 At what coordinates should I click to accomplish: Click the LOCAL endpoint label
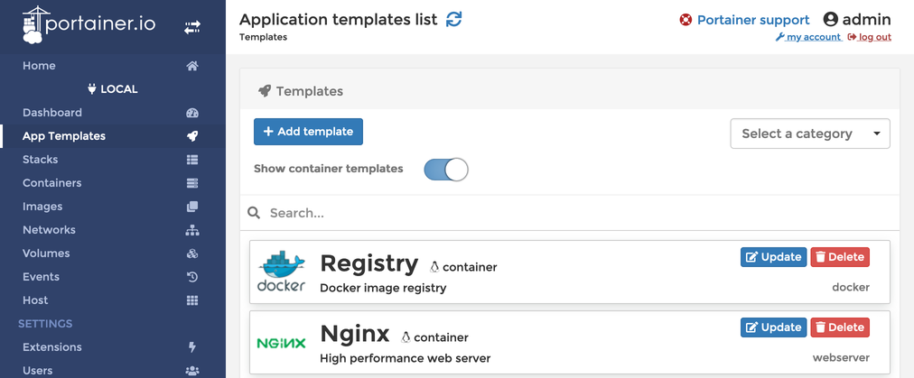point(119,89)
